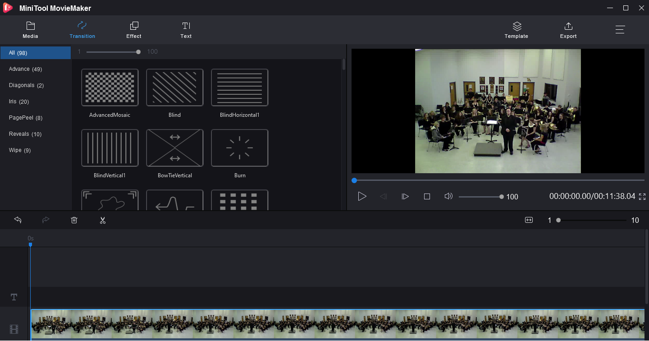Select the video clip on timeline

[337, 324]
